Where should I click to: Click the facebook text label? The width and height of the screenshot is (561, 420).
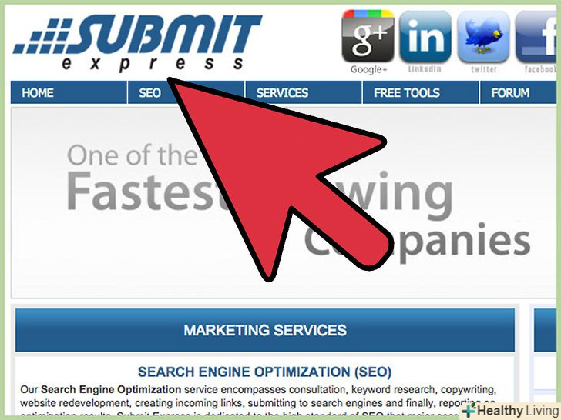coord(541,69)
